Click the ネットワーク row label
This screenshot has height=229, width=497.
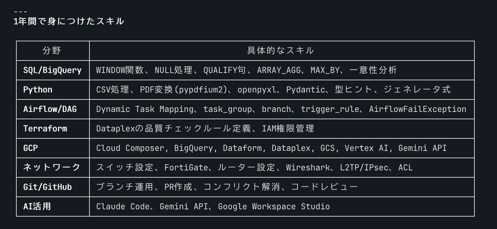52,167
